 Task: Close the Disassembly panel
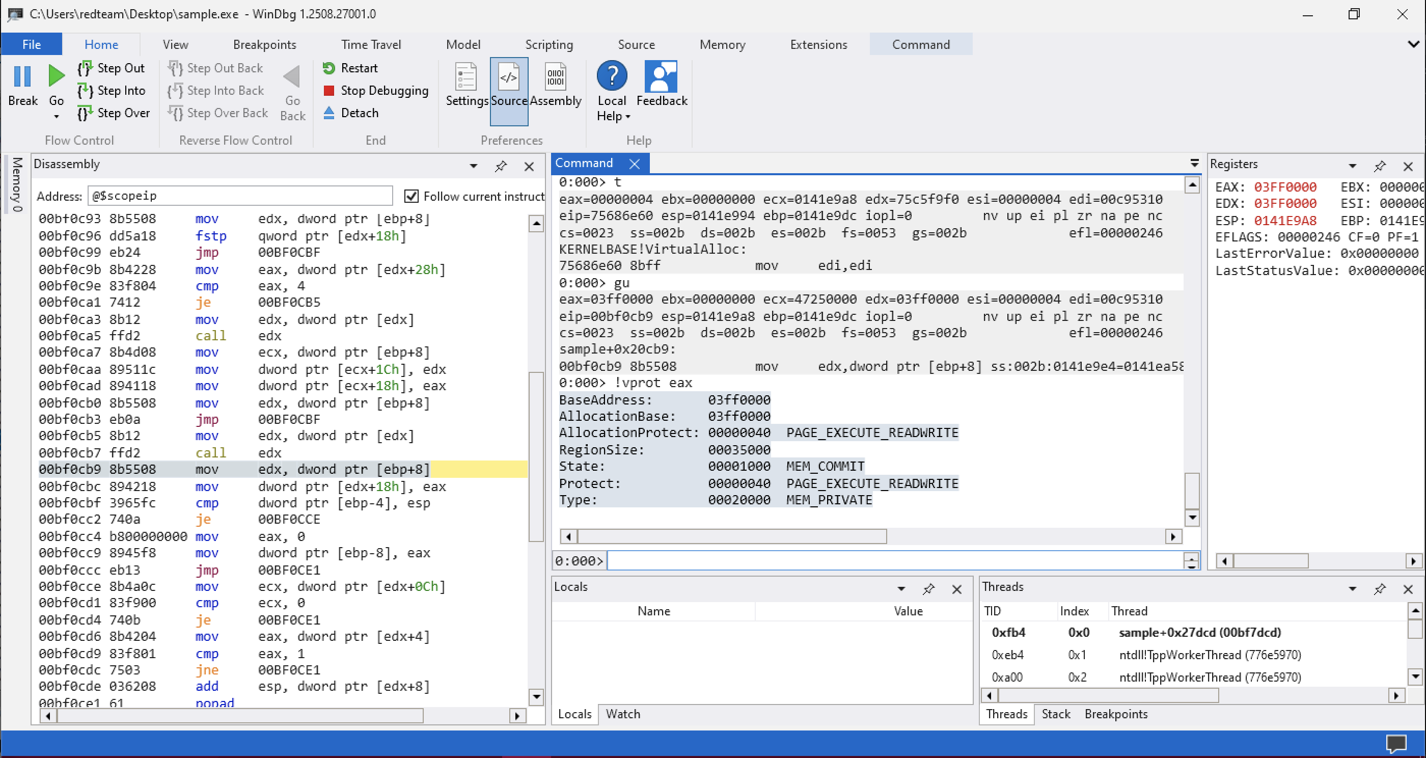[x=529, y=166]
